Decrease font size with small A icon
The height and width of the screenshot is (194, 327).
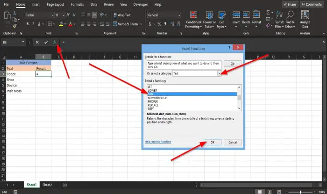point(74,15)
